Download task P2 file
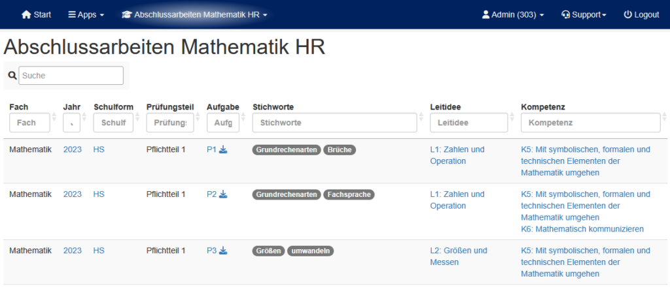Screen dimensions: 670x287 coord(223,194)
